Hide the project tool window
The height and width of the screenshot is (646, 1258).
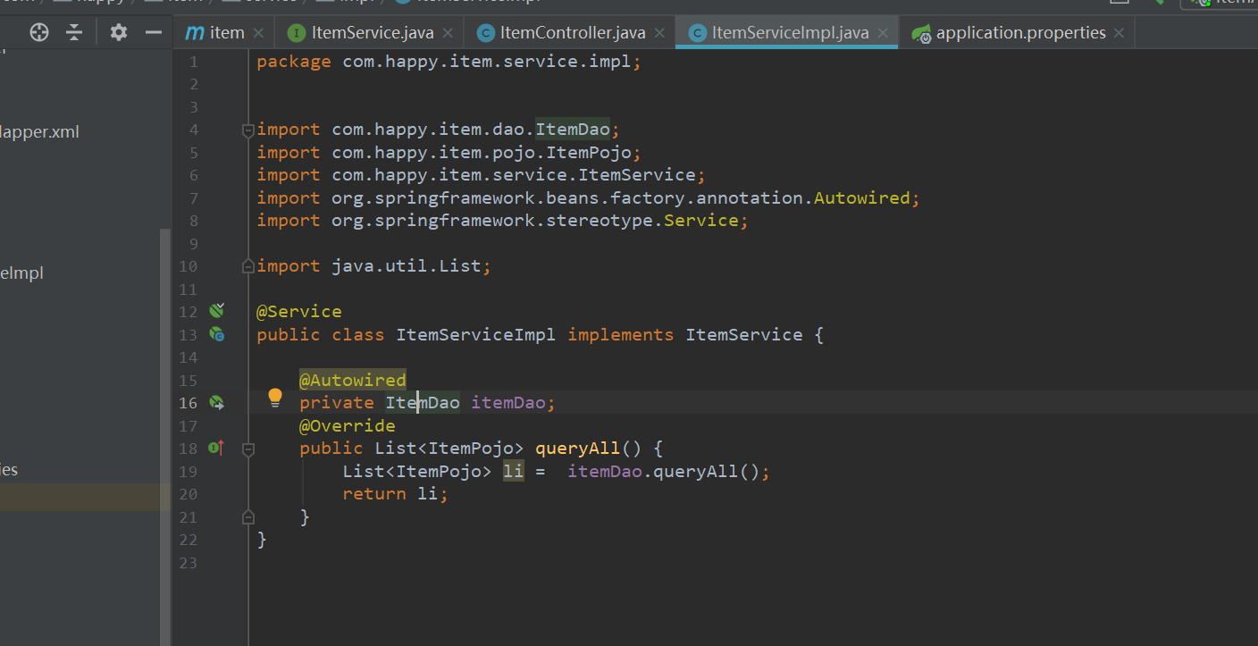point(154,33)
